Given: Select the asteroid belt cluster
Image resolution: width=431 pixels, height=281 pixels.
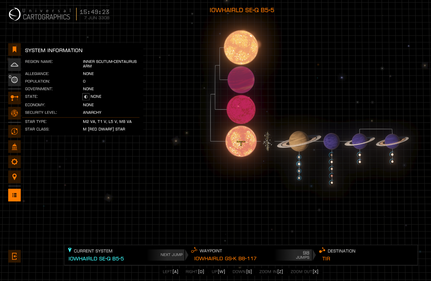Looking at the screenshot, I should (268, 141).
